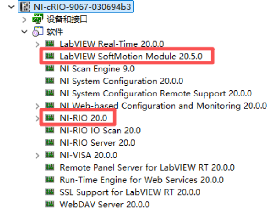Select NI System Configuration 20.0.0
The width and height of the screenshot is (277, 210).
121,81
